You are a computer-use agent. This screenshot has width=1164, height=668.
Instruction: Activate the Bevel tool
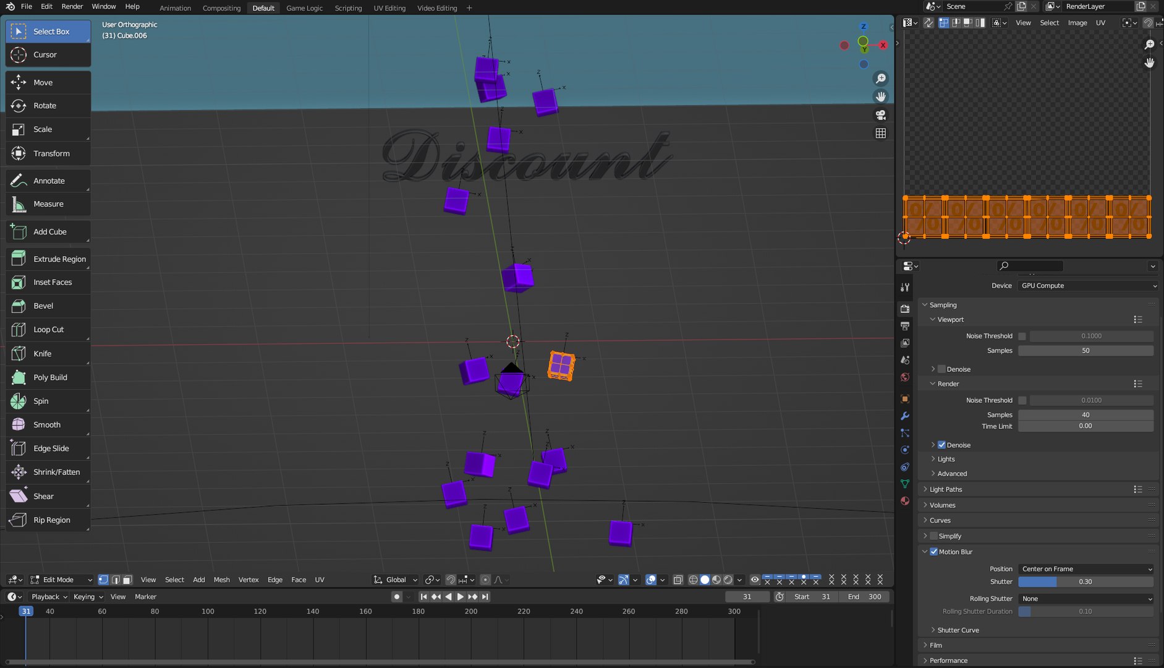(48, 306)
